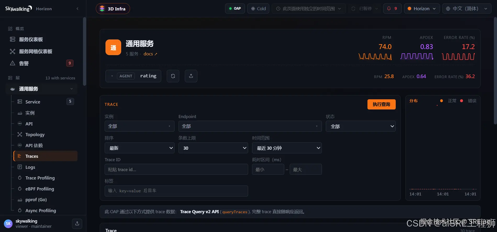Image resolution: width=497 pixels, height=232 pixels.
Task: Click the 13 with services label
Action: tap(60, 78)
